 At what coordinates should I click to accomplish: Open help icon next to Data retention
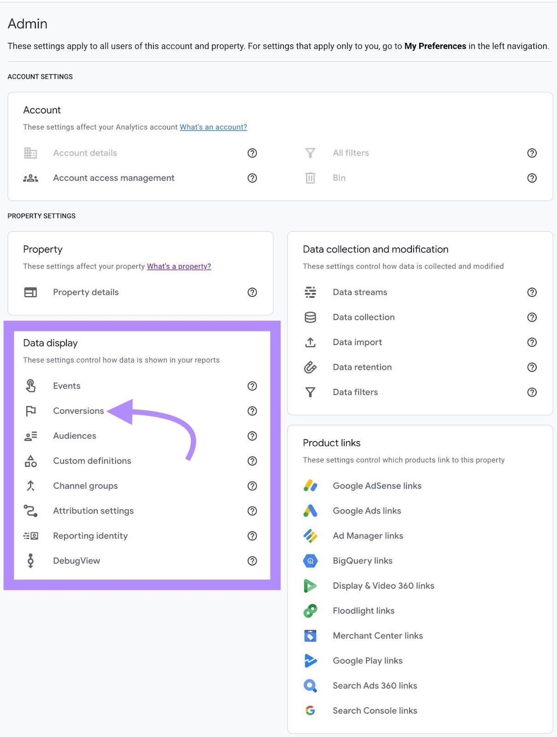[532, 368]
